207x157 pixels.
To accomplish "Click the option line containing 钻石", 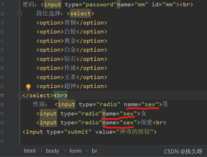I will point(72,59).
